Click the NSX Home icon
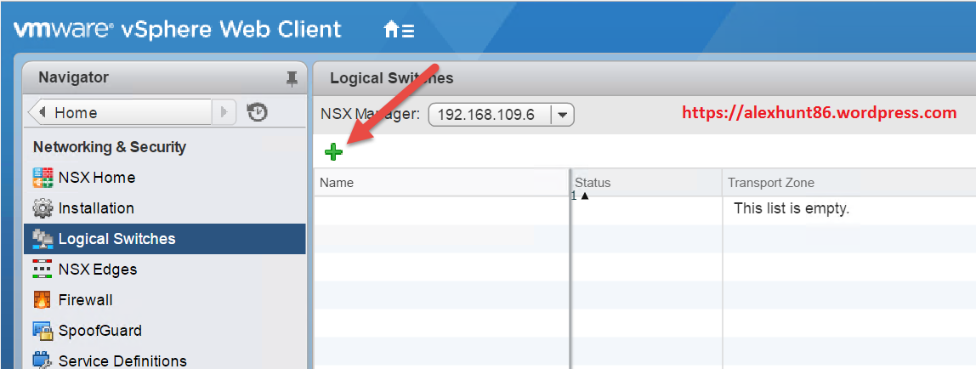Viewport: 976px width, 369px height. coord(43,178)
